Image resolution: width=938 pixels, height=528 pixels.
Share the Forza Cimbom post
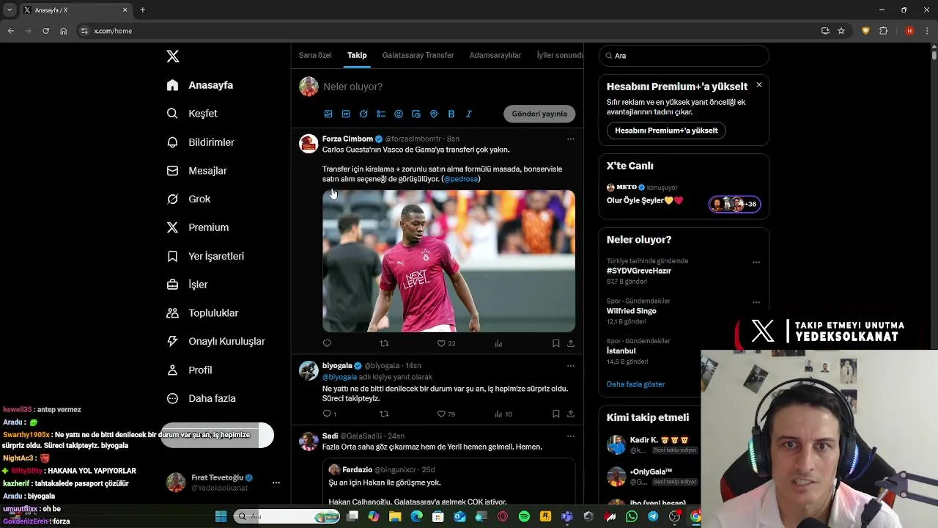click(x=571, y=343)
